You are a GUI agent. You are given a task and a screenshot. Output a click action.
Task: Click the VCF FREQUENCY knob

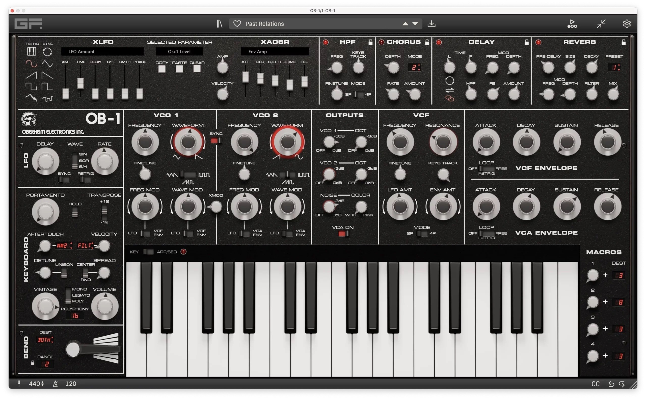pyautogui.click(x=400, y=142)
